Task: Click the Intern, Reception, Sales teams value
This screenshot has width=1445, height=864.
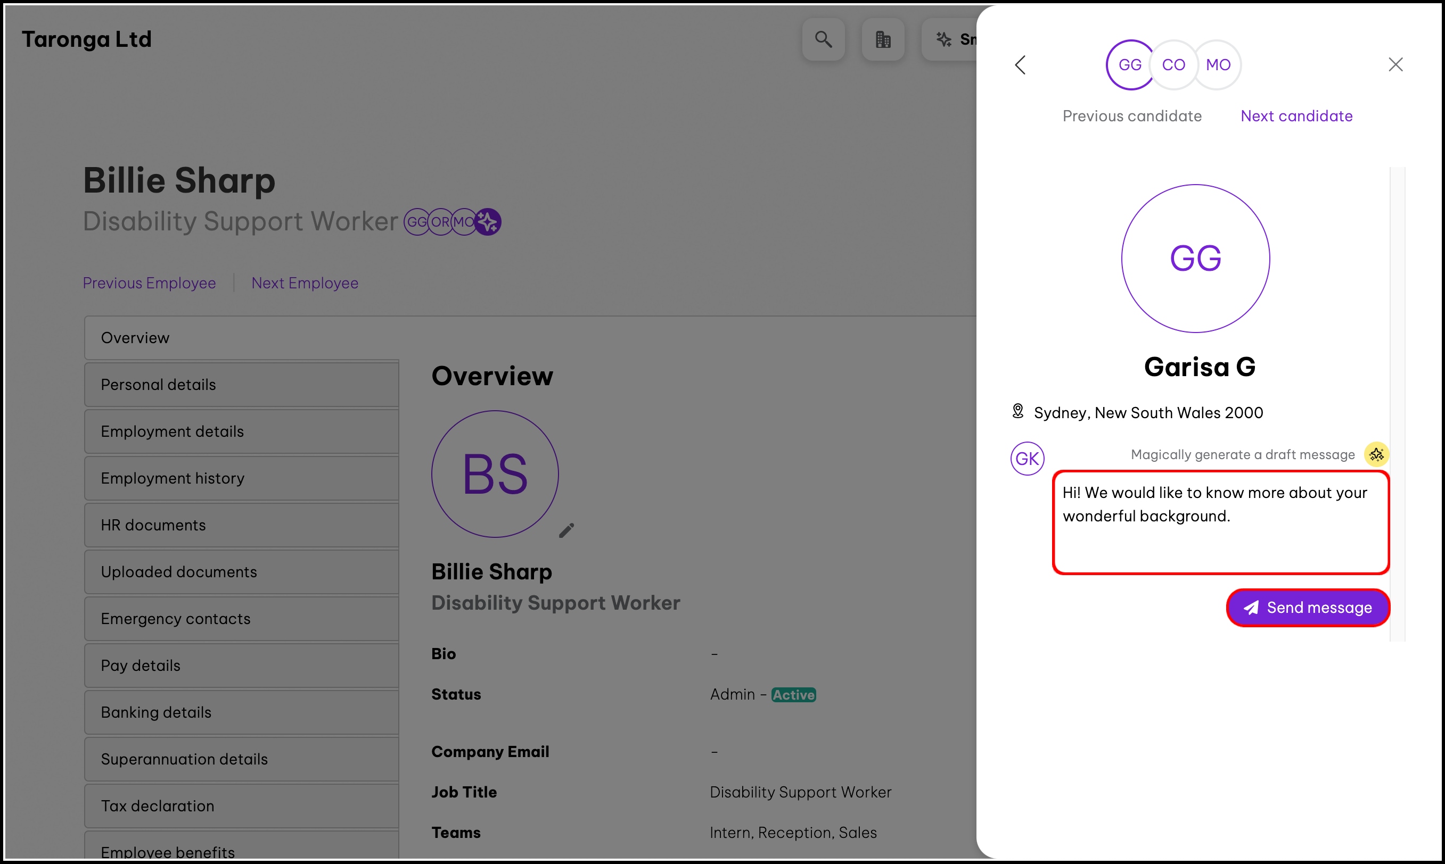Action: (x=793, y=833)
